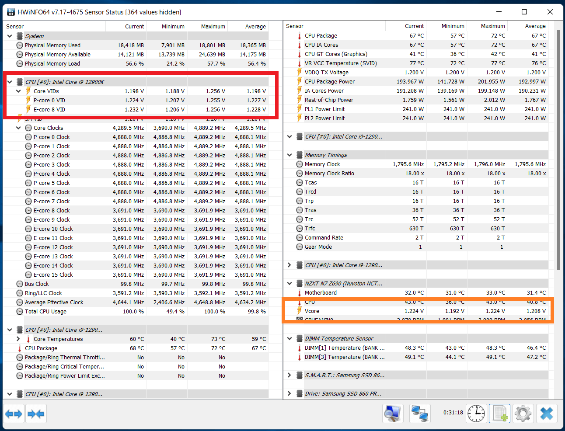This screenshot has width=565, height=431.
Task: Open the remote network monitoring icon
Action: [420, 414]
